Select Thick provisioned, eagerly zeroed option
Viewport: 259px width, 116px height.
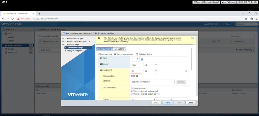(132, 94)
